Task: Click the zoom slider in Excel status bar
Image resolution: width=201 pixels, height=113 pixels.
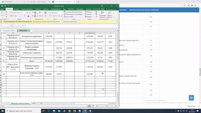Action: coord(107,106)
